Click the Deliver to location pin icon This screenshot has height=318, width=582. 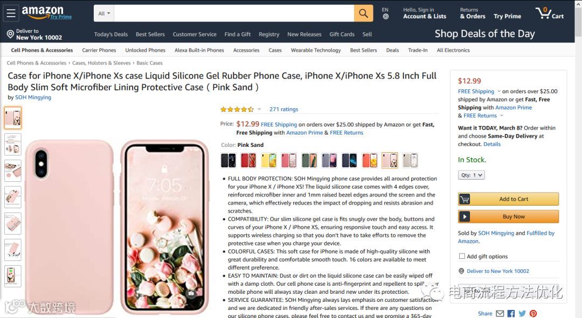10,34
